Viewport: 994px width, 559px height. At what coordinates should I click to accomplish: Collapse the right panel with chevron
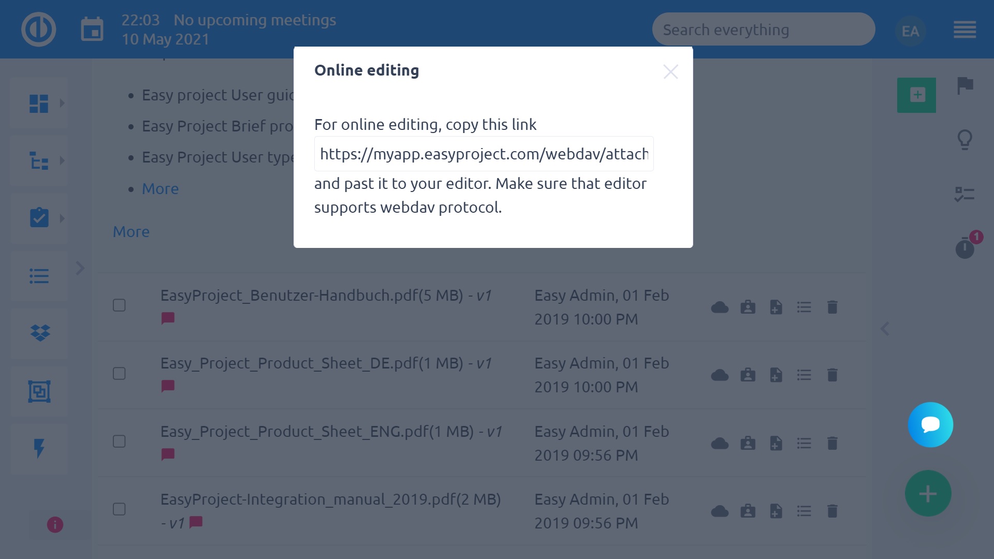point(885,329)
